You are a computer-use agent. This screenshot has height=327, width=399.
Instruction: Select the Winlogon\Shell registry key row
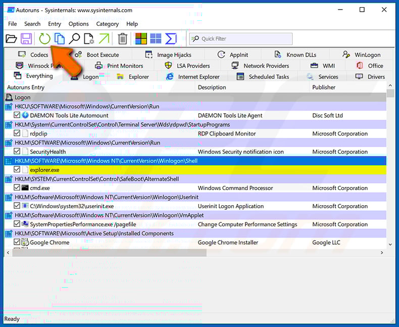[195, 161]
